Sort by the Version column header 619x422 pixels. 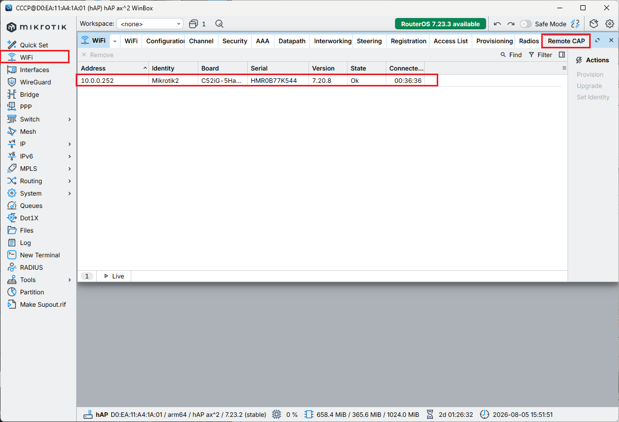[x=328, y=68]
